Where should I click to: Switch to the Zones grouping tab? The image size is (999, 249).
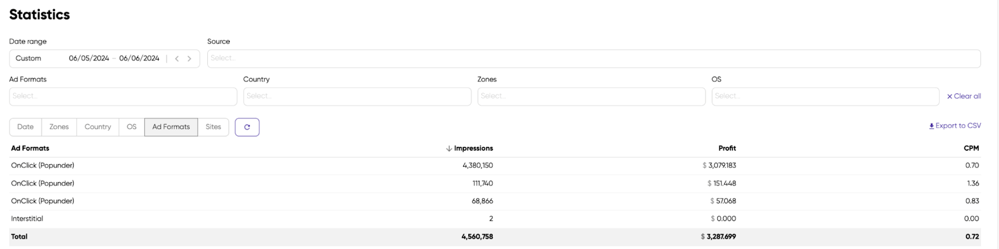point(59,127)
